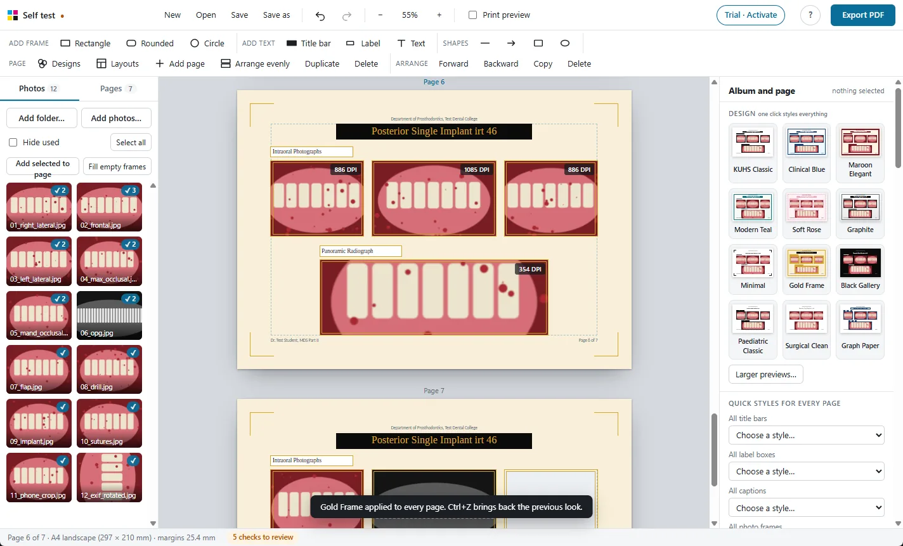Select the 1085 DPI photo on page 6
This screenshot has height=546, width=903.
[x=434, y=198]
